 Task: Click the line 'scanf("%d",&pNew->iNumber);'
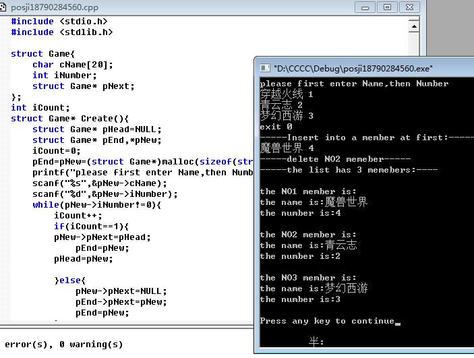click(x=105, y=194)
